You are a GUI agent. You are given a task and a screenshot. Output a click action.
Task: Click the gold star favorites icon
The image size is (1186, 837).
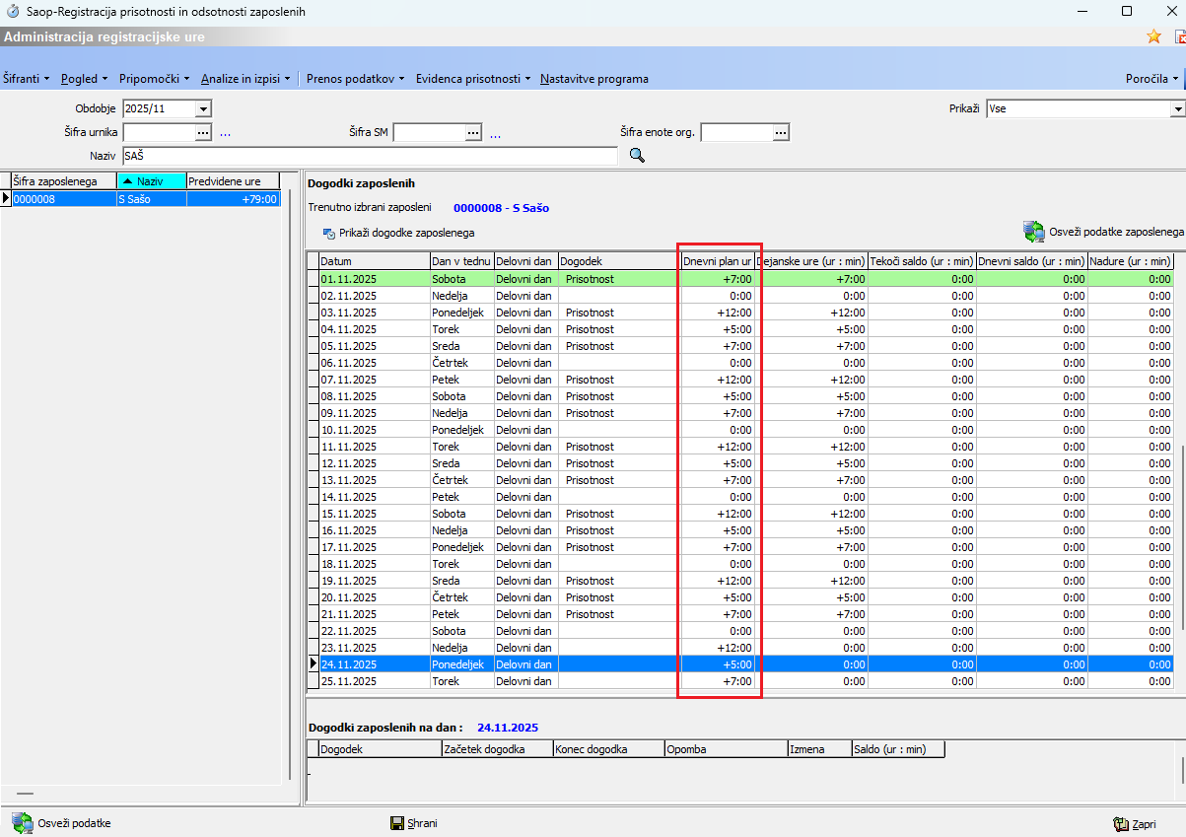pos(1153,36)
